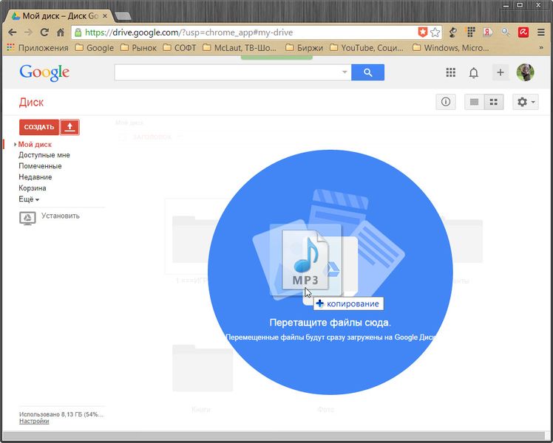Viewport: 553px width, 443px height.
Task: Click the red shield extension icon in address bar
Action: [422, 32]
